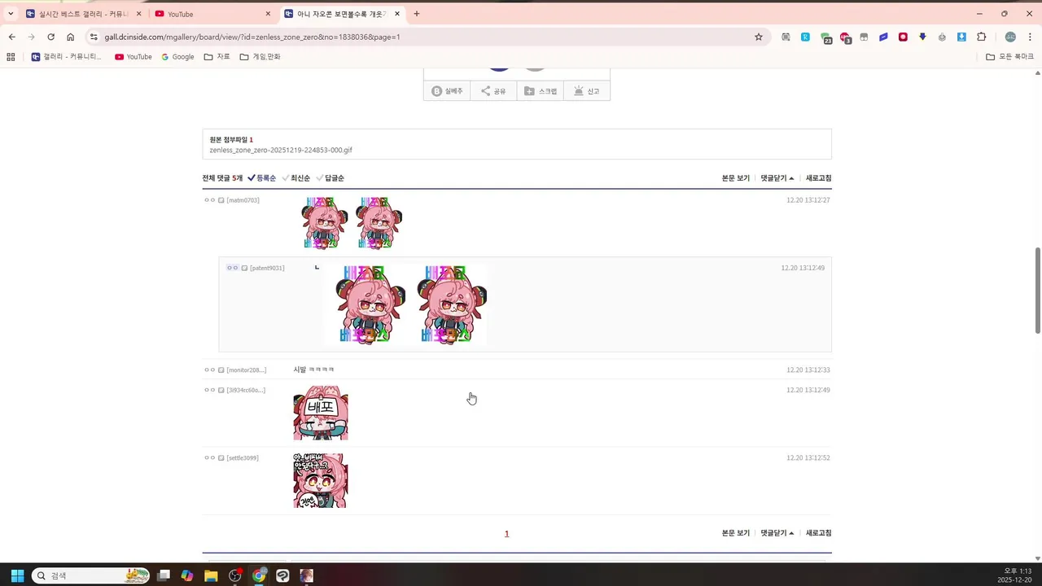1042x586 pixels.
Task: Open the Chrome three-dot menu
Action: click(x=1030, y=37)
